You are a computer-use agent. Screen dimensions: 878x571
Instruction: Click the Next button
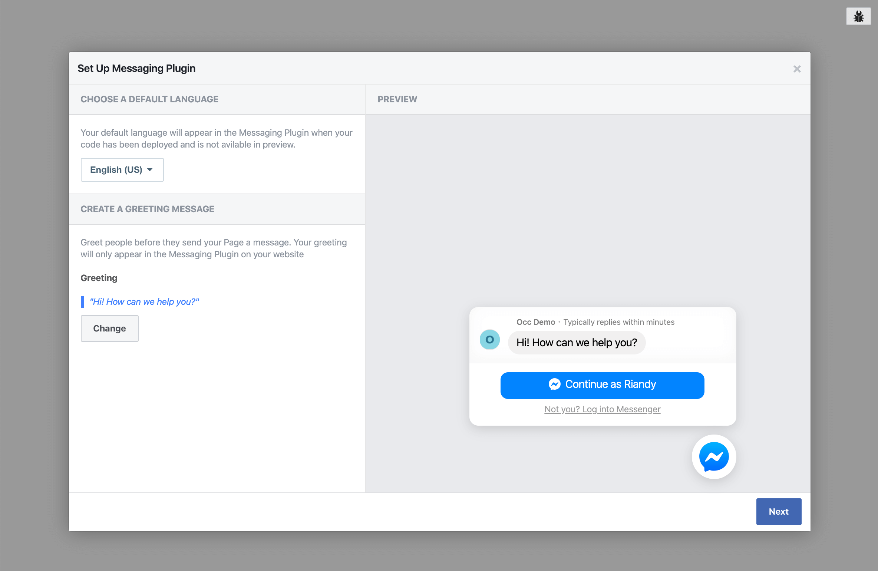coord(779,511)
